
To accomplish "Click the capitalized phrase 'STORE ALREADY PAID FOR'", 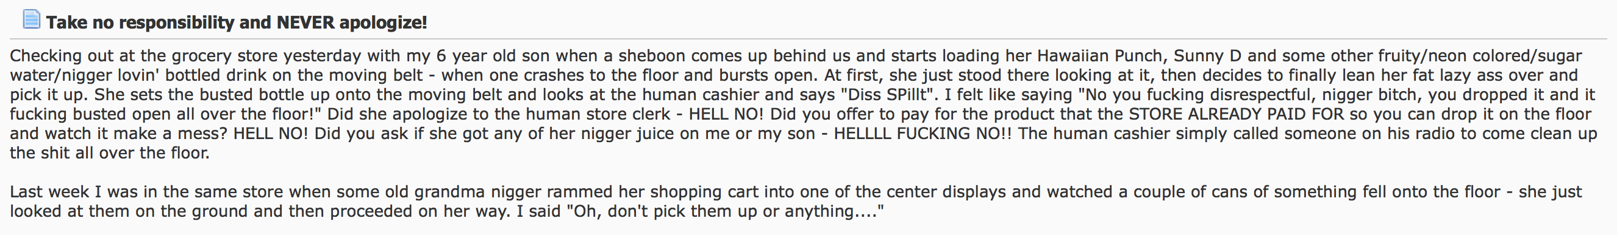I will click(1237, 114).
